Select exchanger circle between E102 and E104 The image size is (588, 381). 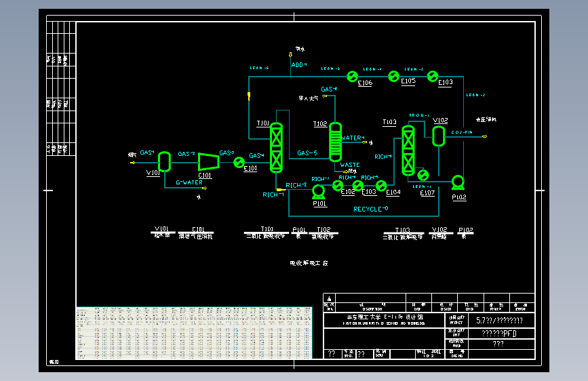click(357, 185)
